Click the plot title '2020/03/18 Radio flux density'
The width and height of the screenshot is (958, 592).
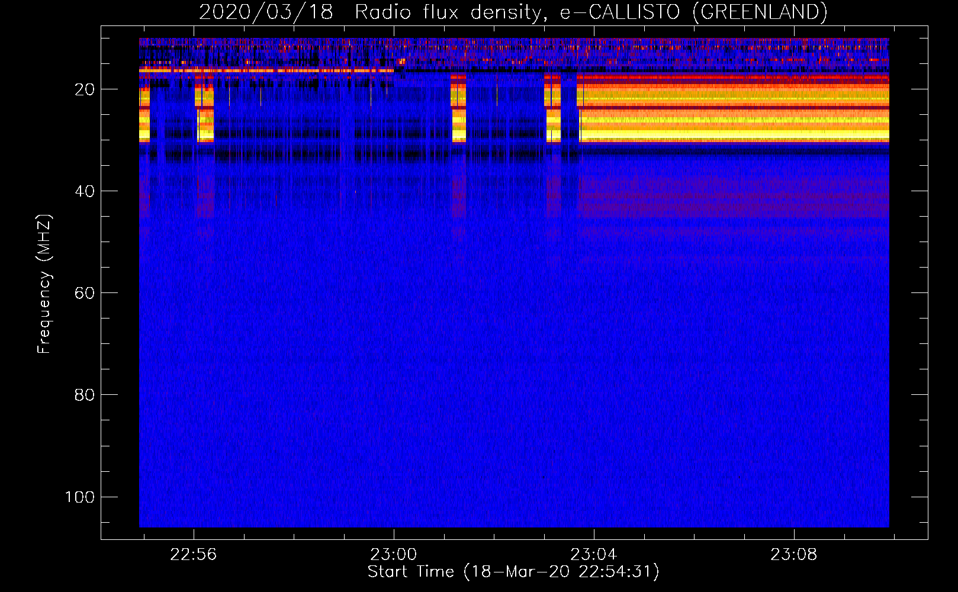(513, 12)
